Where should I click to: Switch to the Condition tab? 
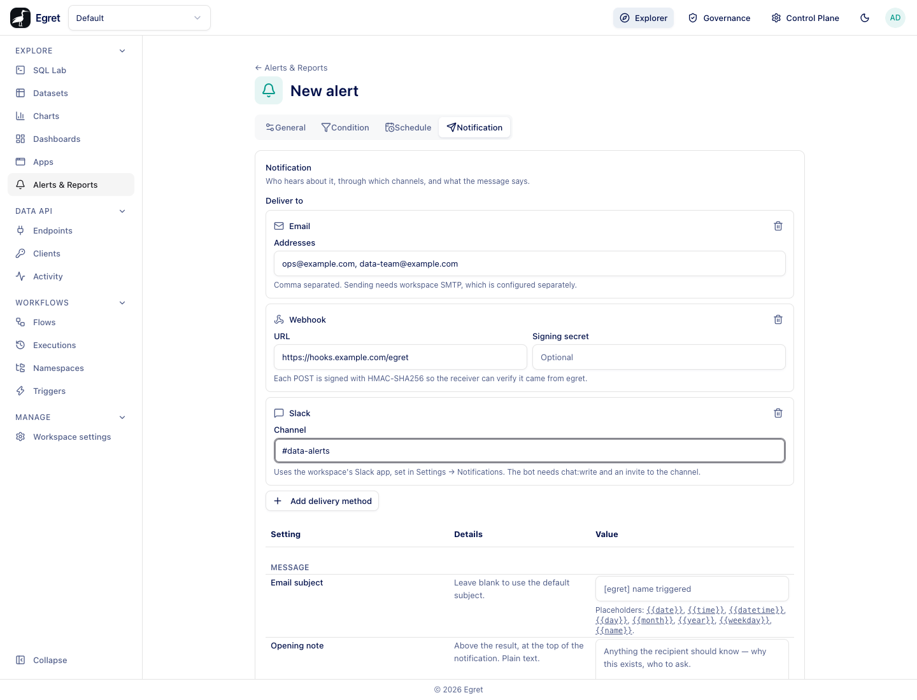point(345,127)
